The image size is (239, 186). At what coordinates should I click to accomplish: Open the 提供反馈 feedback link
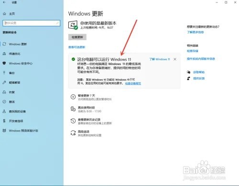199,78
